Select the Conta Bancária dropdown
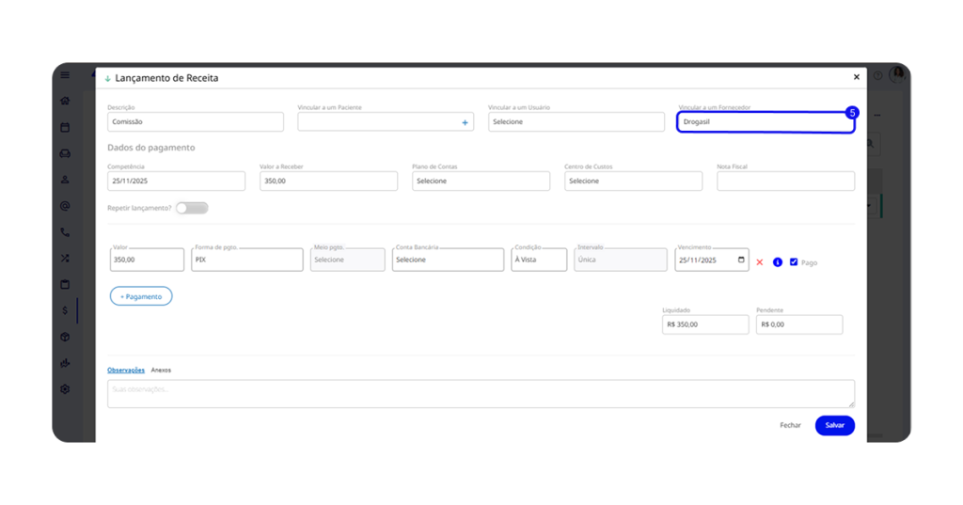963x505 pixels. pyautogui.click(x=448, y=260)
